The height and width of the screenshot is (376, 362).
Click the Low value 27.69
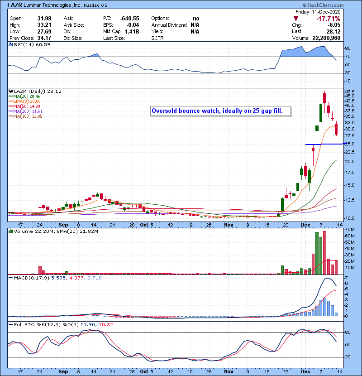coord(44,31)
